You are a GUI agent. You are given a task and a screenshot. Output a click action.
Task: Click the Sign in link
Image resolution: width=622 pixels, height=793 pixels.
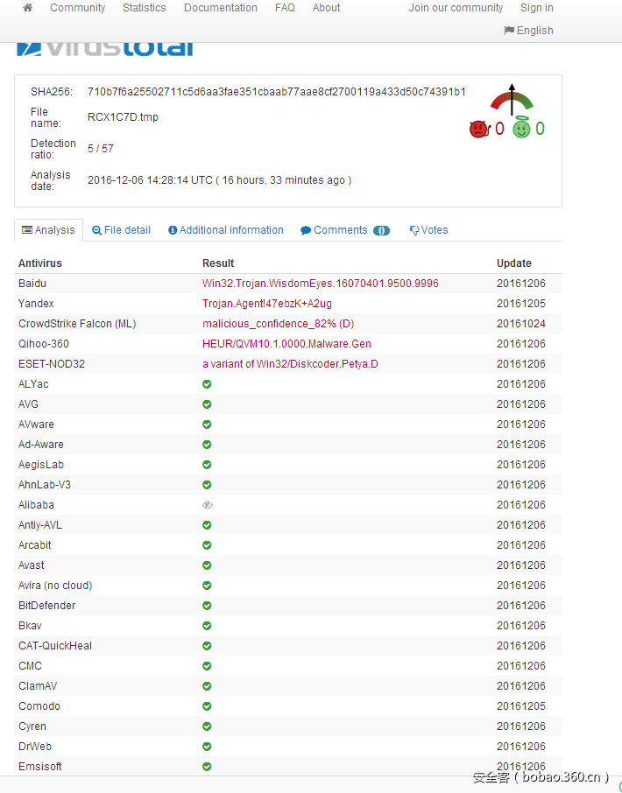pos(537,8)
